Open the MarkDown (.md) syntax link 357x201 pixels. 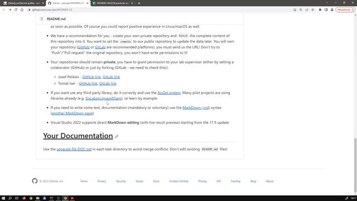pyautogui.click(x=196, y=108)
